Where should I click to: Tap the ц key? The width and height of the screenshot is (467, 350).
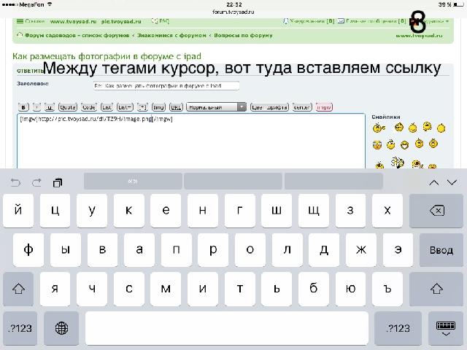click(x=55, y=211)
